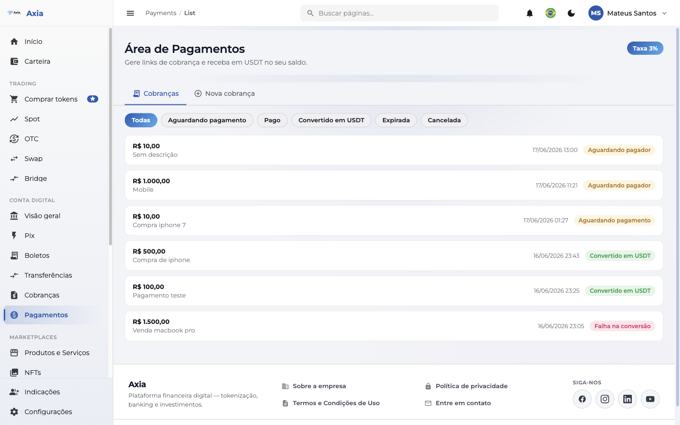680x425 pixels.
Task: Switch to the Nova cobrança tab
Action: click(x=224, y=93)
